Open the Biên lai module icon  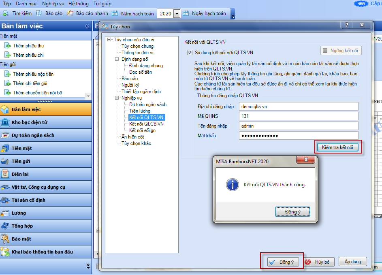click(x=5, y=174)
